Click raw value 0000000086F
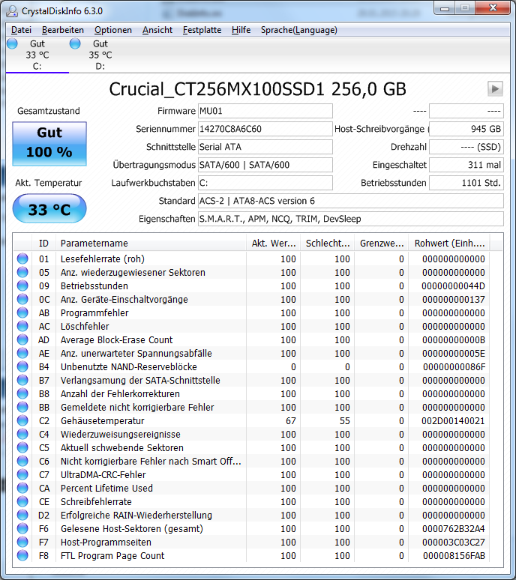This screenshot has height=580, width=516. click(454, 366)
